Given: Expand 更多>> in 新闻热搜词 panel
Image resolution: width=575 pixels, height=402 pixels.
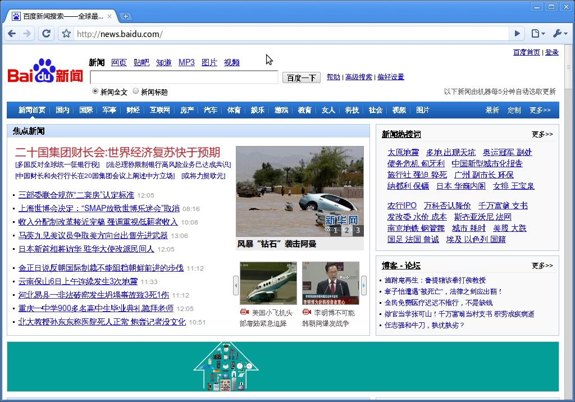Looking at the screenshot, I should point(542,134).
